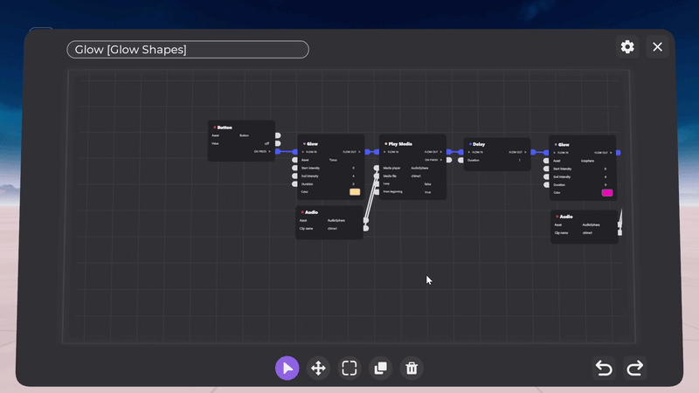The height and width of the screenshot is (393, 699).
Task: Click Duration input port on Torus Glow node
Action: pyautogui.click(x=294, y=184)
